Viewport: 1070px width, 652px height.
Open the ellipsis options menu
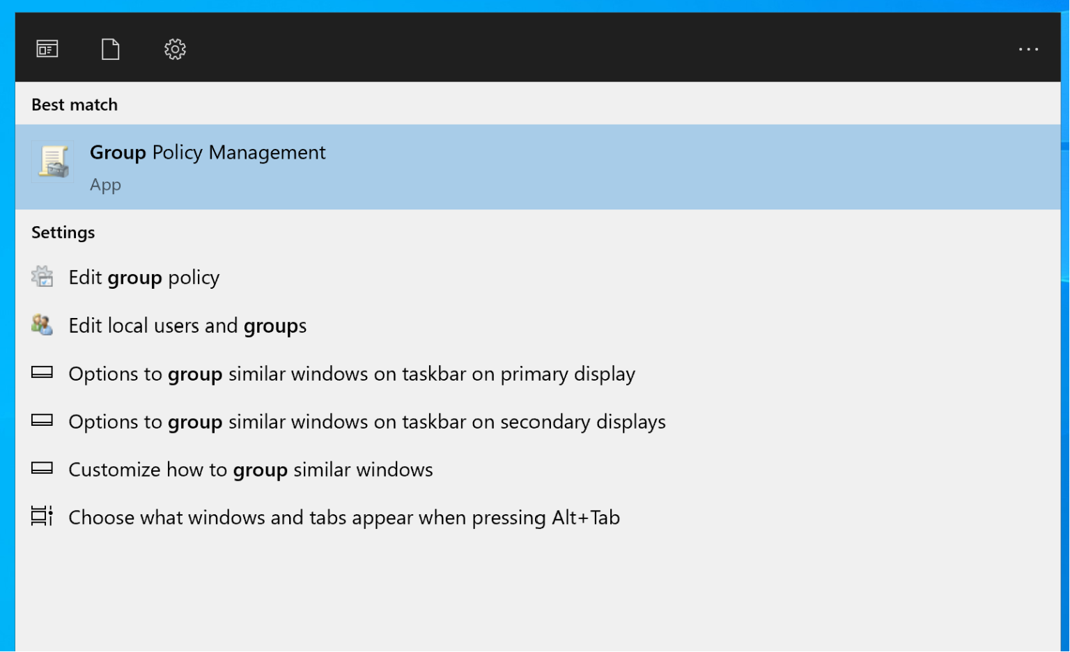tap(1028, 49)
